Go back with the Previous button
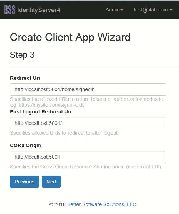Viewport: 179px width, 214px height. click(24, 182)
